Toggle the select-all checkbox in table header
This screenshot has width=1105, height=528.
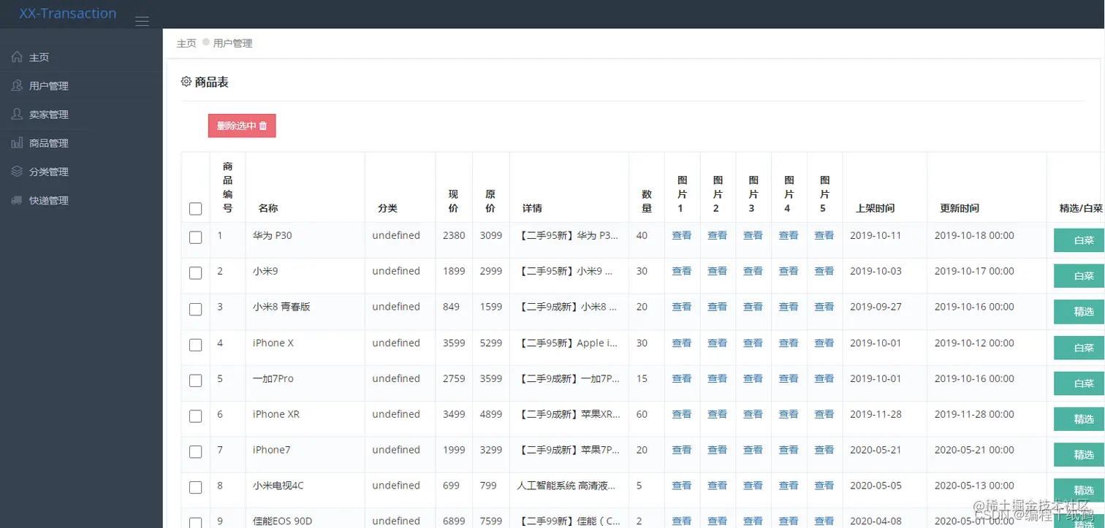[195, 209]
